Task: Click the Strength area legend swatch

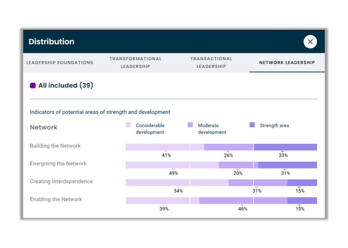Action: (252, 125)
